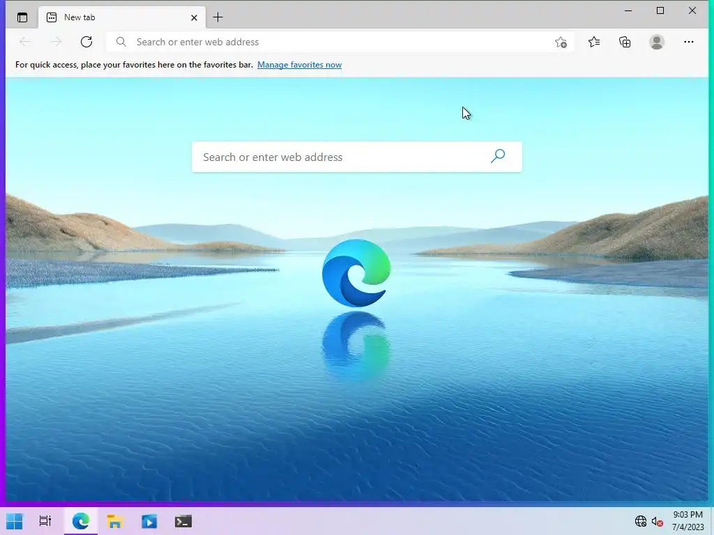The height and width of the screenshot is (535, 714).
Task: Close the New tab tab
Action: (194, 17)
